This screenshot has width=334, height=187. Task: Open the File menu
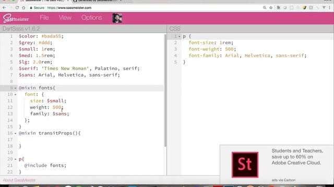point(44,18)
